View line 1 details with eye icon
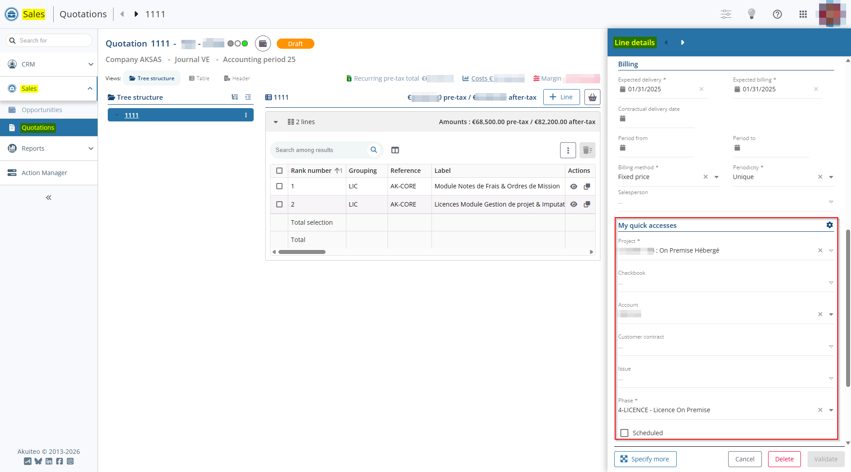This screenshot has height=472, width=851. tap(573, 187)
